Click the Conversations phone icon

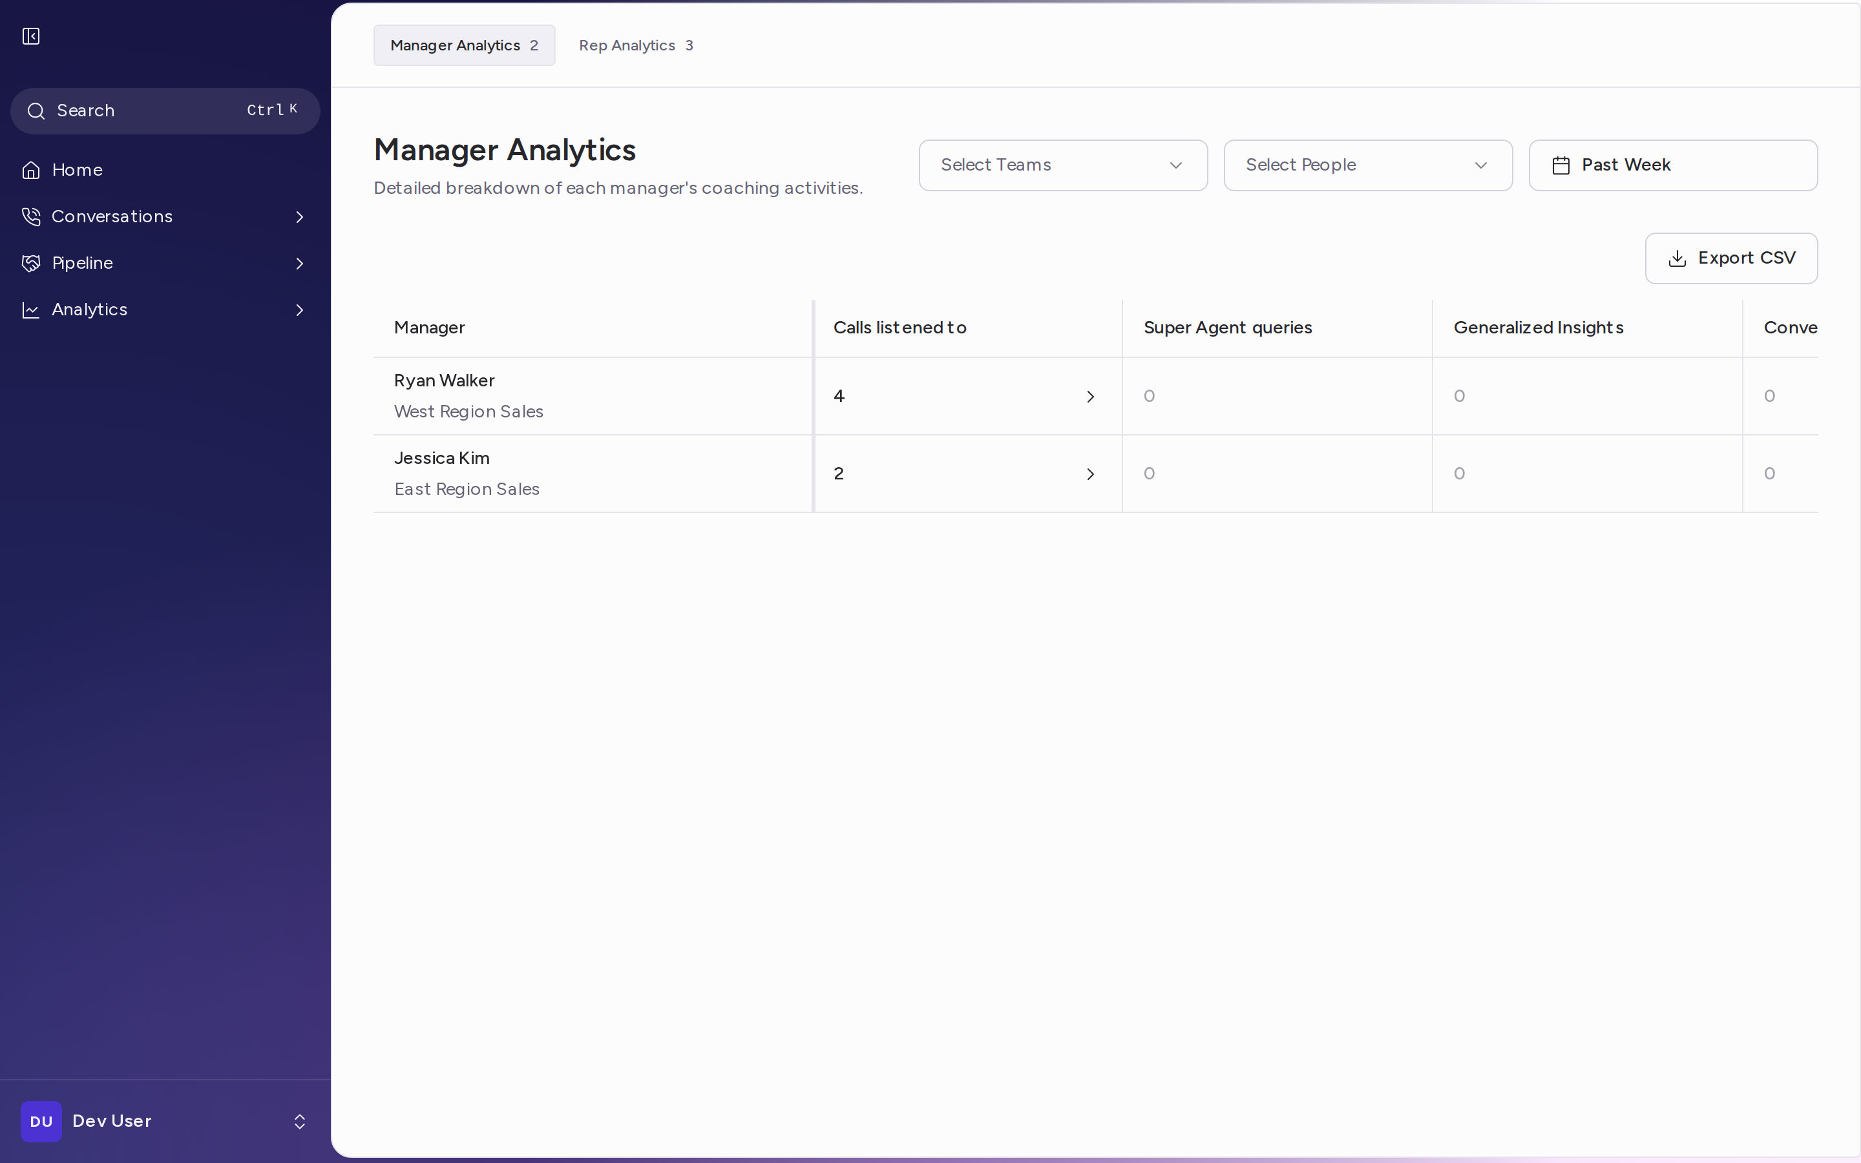[31, 217]
